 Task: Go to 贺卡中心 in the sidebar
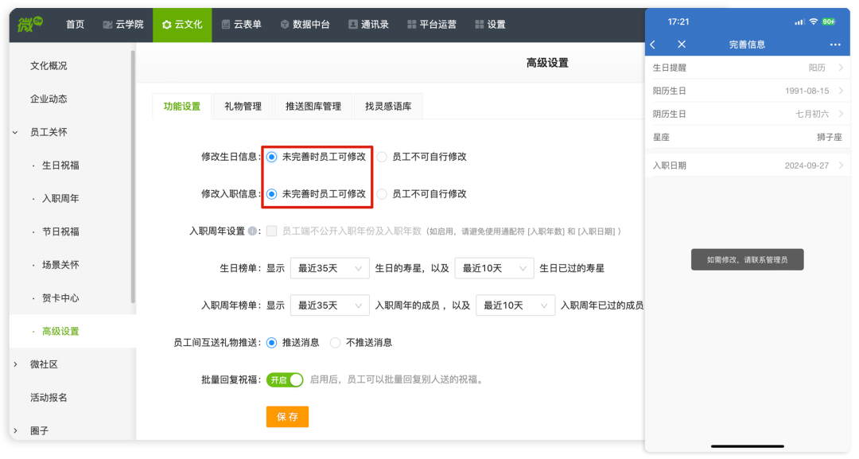[60, 298]
